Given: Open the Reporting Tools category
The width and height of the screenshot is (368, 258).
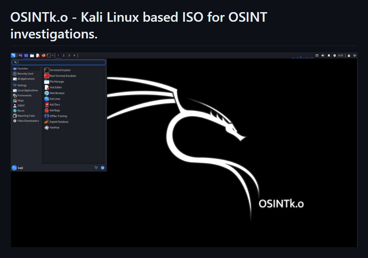Looking at the screenshot, I should coord(26,116).
